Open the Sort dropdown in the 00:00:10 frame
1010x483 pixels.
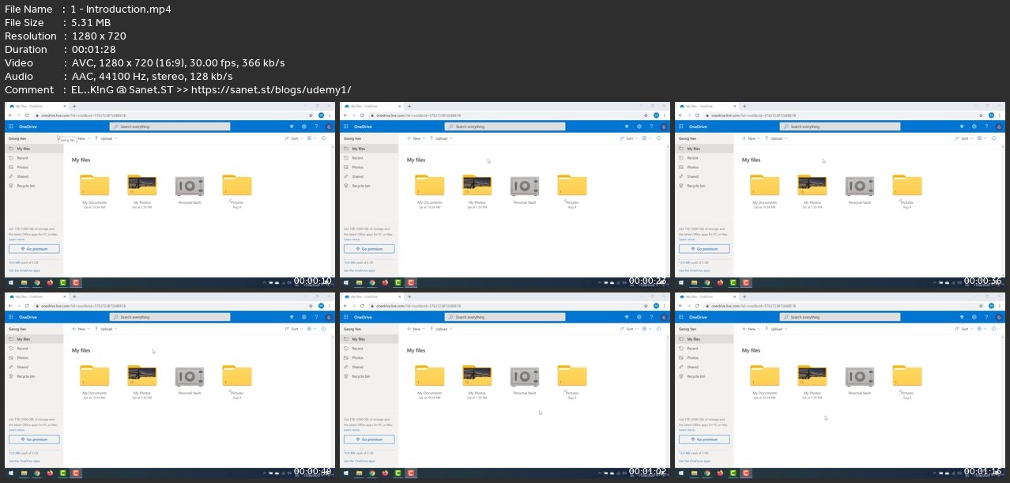tap(294, 138)
